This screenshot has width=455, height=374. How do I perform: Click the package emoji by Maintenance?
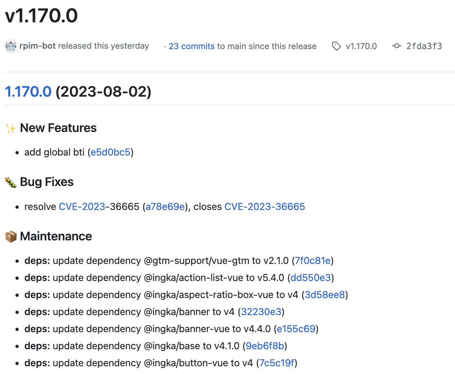click(11, 237)
